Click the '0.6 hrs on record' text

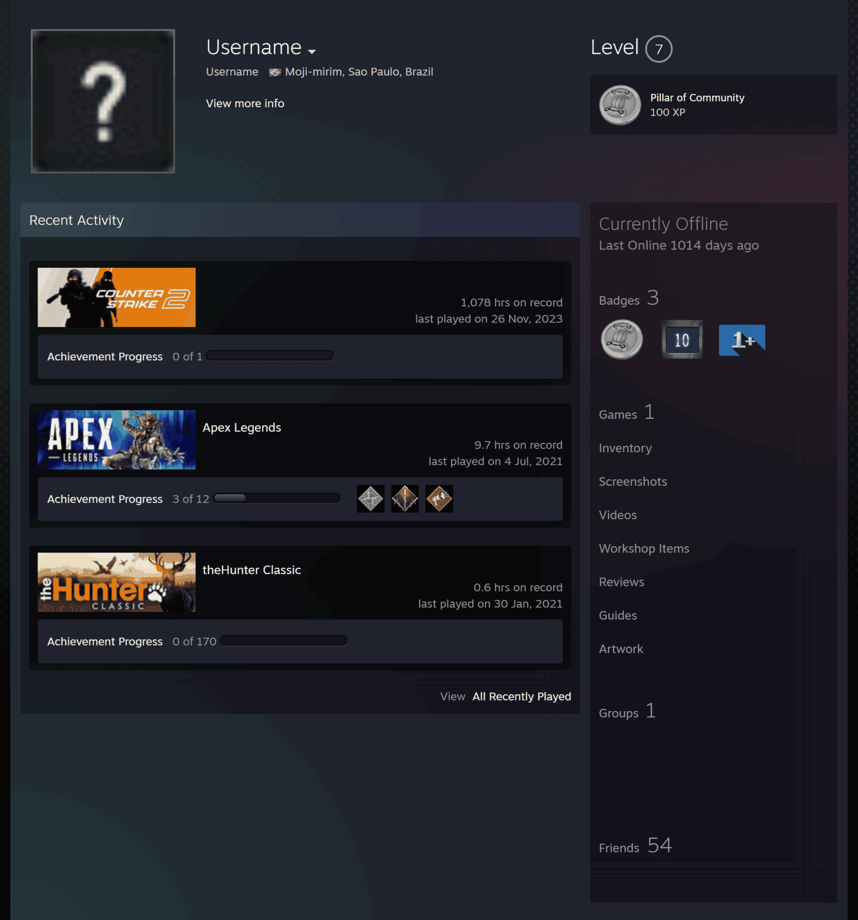[518, 587]
